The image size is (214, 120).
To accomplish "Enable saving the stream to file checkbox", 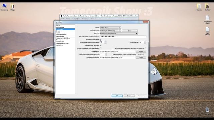I will tap(101, 48).
